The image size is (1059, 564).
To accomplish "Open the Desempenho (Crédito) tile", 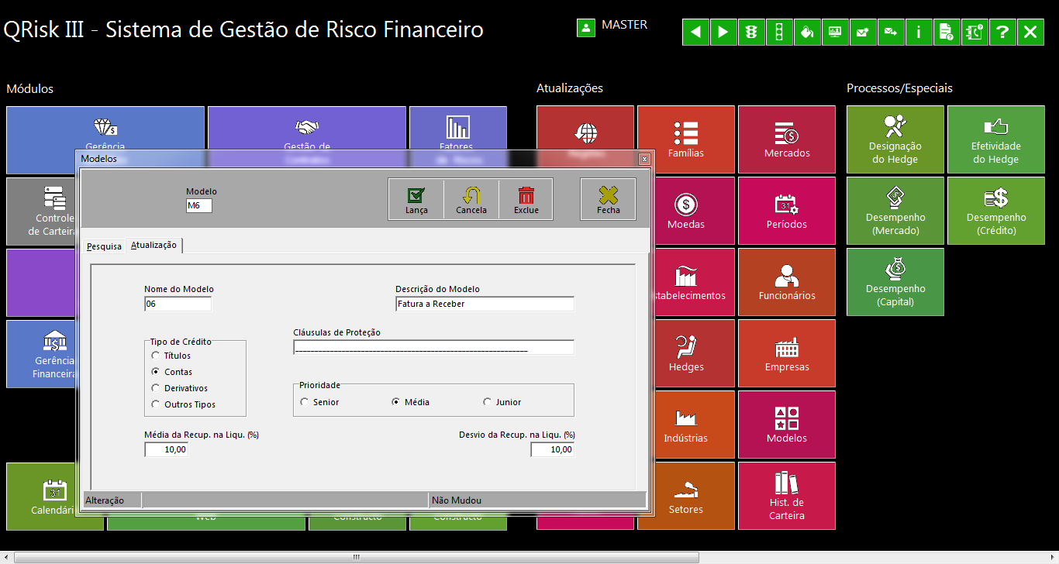I will [x=996, y=211].
